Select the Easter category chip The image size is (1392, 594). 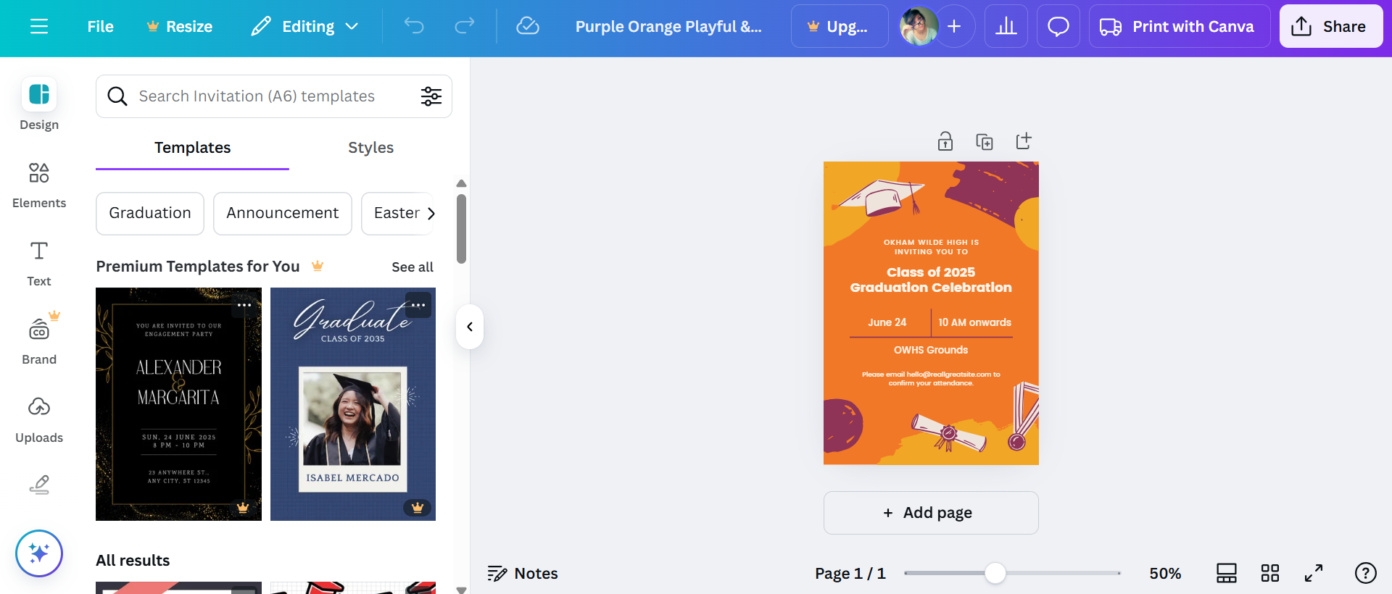[x=397, y=213]
